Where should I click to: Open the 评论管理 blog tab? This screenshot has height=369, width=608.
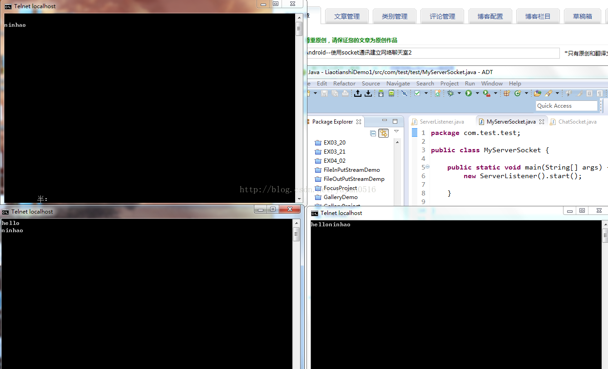click(x=442, y=16)
